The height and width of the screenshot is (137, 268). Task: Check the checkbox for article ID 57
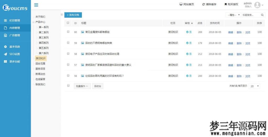click(68, 65)
